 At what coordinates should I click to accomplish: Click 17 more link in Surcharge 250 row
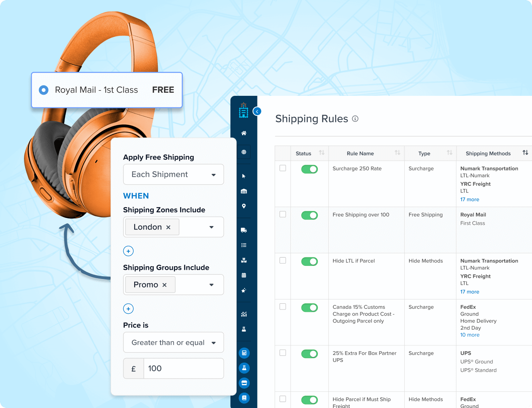pyautogui.click(x=469, y=200)
